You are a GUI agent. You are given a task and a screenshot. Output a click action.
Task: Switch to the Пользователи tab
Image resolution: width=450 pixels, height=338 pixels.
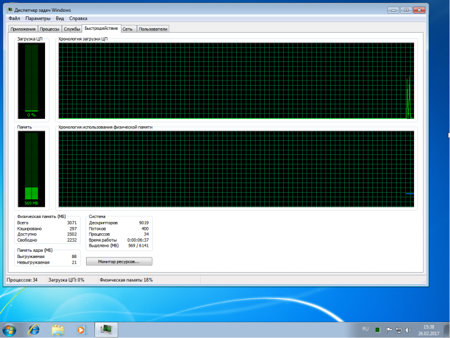[153, 29]
